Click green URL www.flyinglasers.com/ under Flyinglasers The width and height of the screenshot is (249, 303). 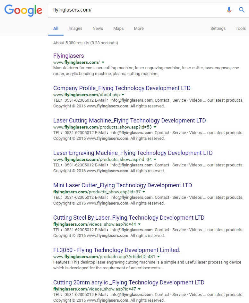[77, 63]
